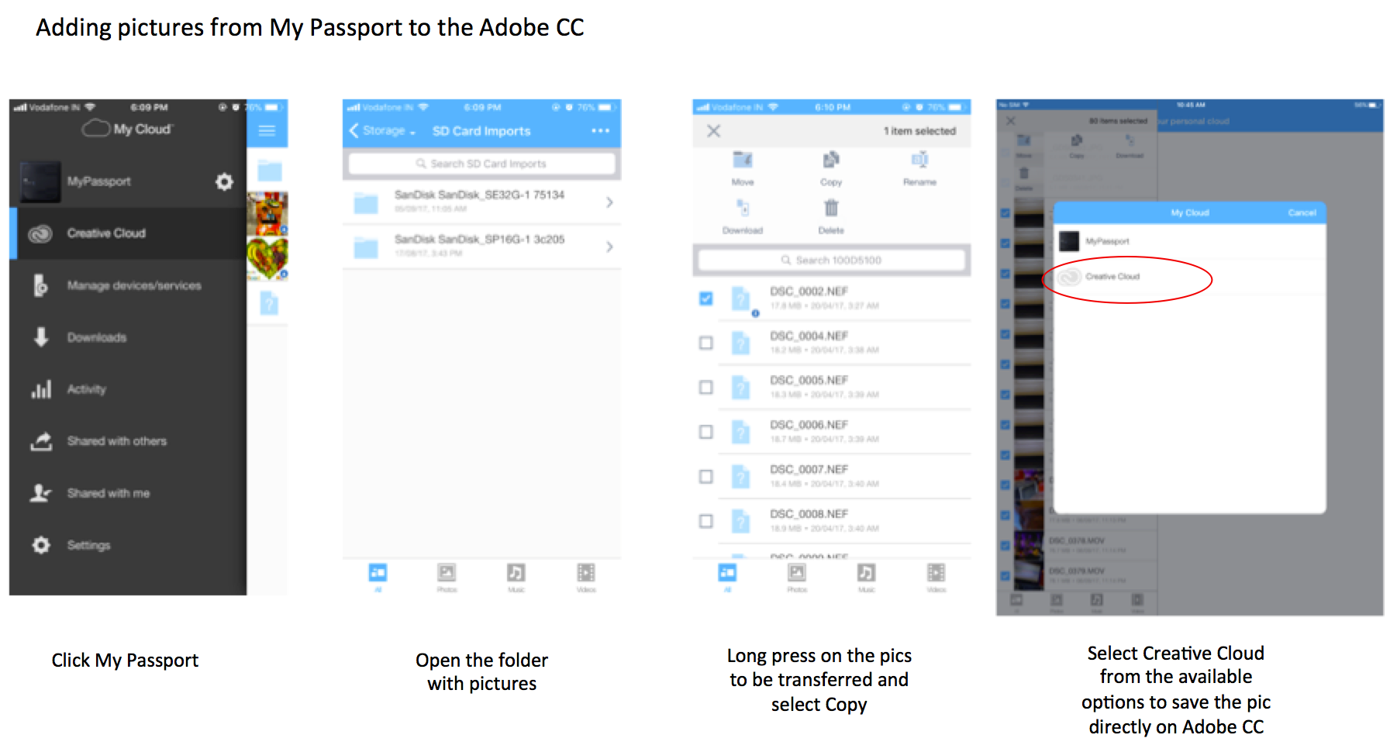Image resolution: width=1397 pixels, height=752 pixels.
Task: Click the Search SD Card Imports field
Action: click(x=481, y=164)
